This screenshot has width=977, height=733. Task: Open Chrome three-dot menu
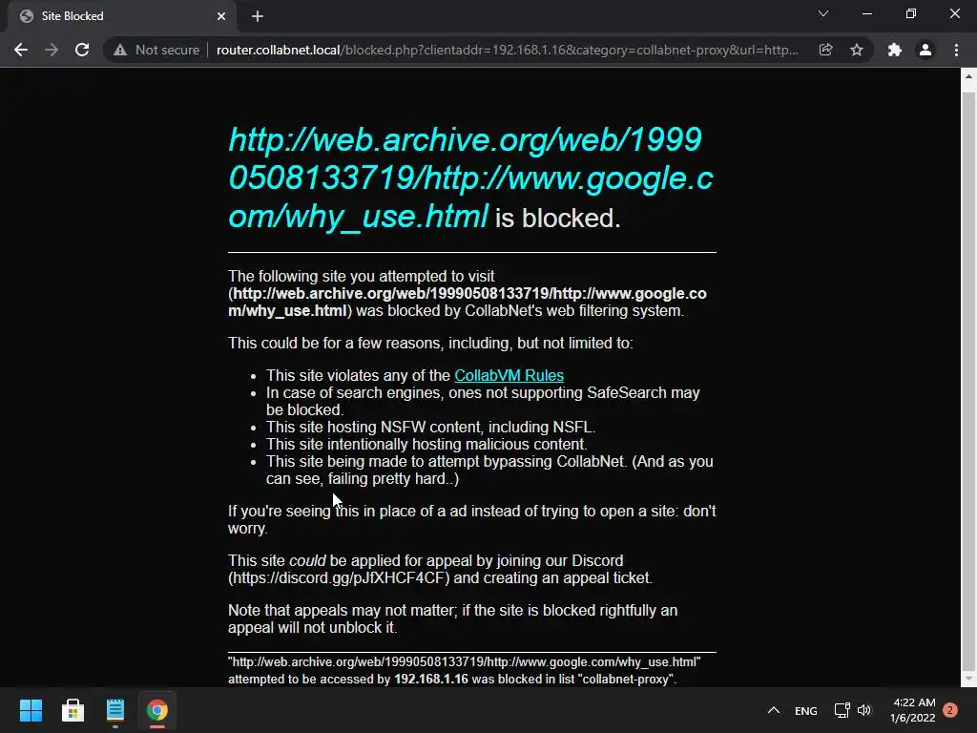click(x=956, y=50)
